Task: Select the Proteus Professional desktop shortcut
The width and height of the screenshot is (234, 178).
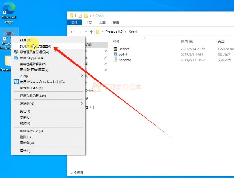Action: (x=6, y=39)
